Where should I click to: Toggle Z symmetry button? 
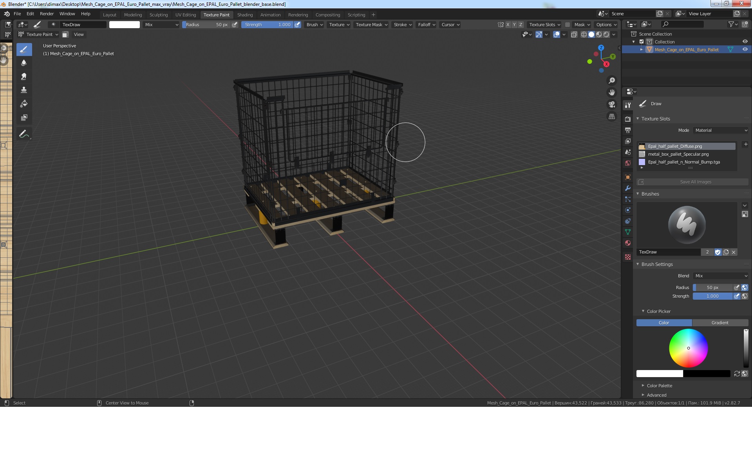point(521,25)
